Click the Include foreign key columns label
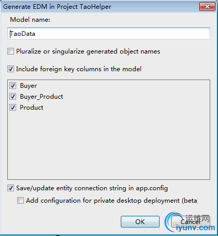Viewport: 218px width, 236px height. (x=79, y=69)
